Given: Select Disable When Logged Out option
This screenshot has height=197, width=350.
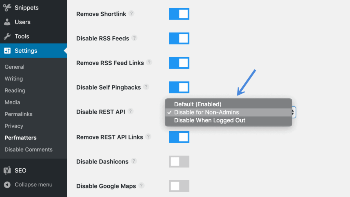Looking at the screenshot, I should click(210, 120).
